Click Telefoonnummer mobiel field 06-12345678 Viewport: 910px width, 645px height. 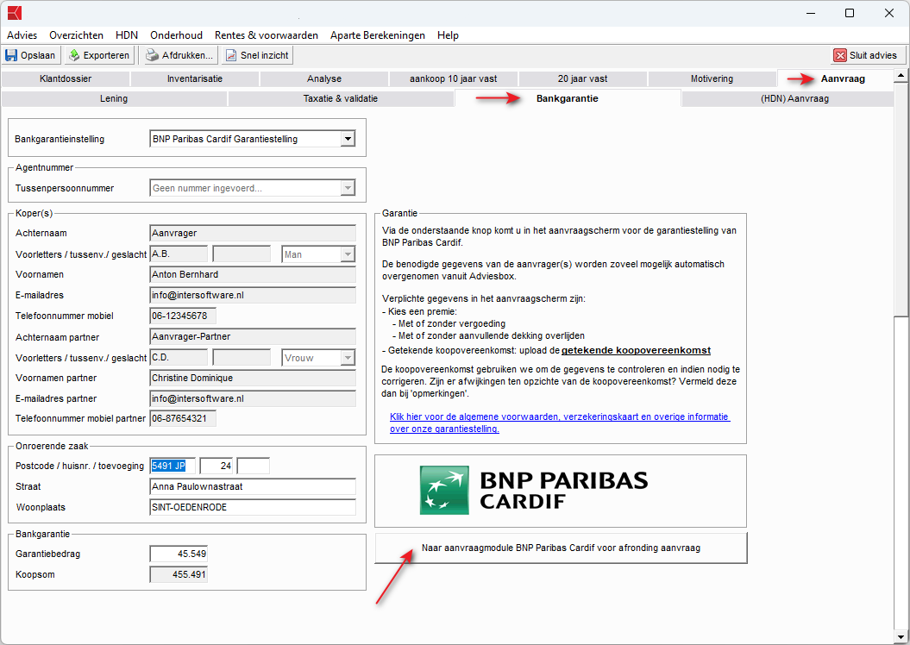183,316
